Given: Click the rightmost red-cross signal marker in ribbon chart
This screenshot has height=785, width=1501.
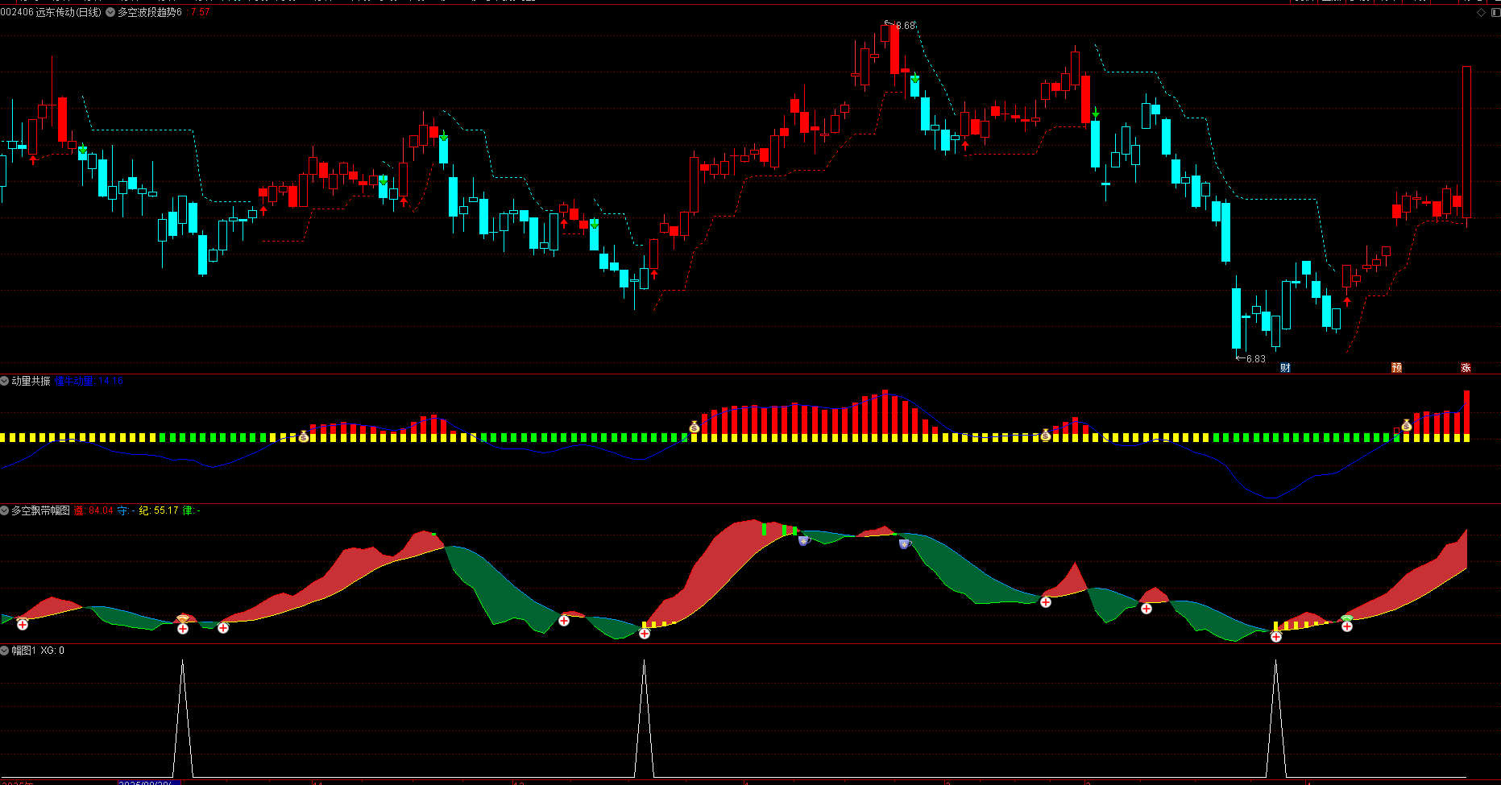Looking at the screenshot, I should [x=1347, y=626].
